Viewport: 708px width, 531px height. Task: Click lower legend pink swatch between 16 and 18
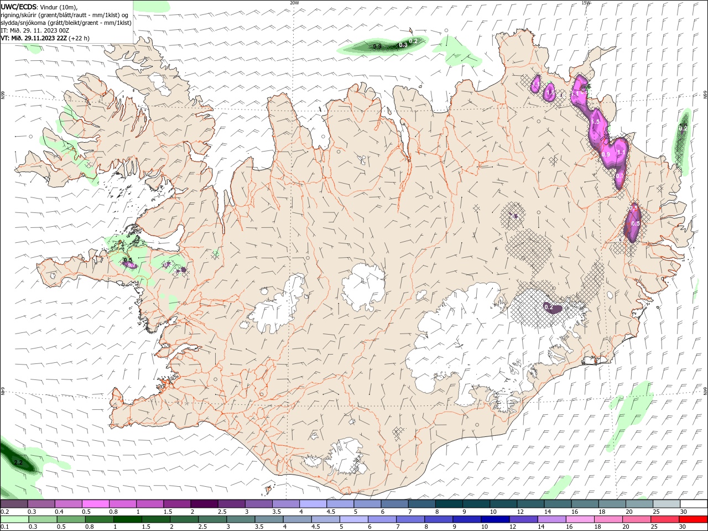[x=580, y=519]
